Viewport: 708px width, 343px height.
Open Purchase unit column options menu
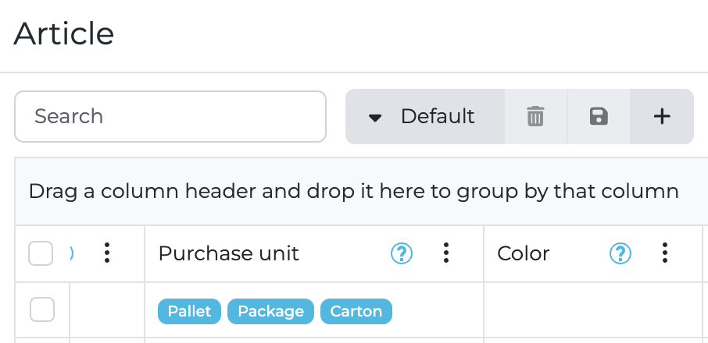point(446,253)
